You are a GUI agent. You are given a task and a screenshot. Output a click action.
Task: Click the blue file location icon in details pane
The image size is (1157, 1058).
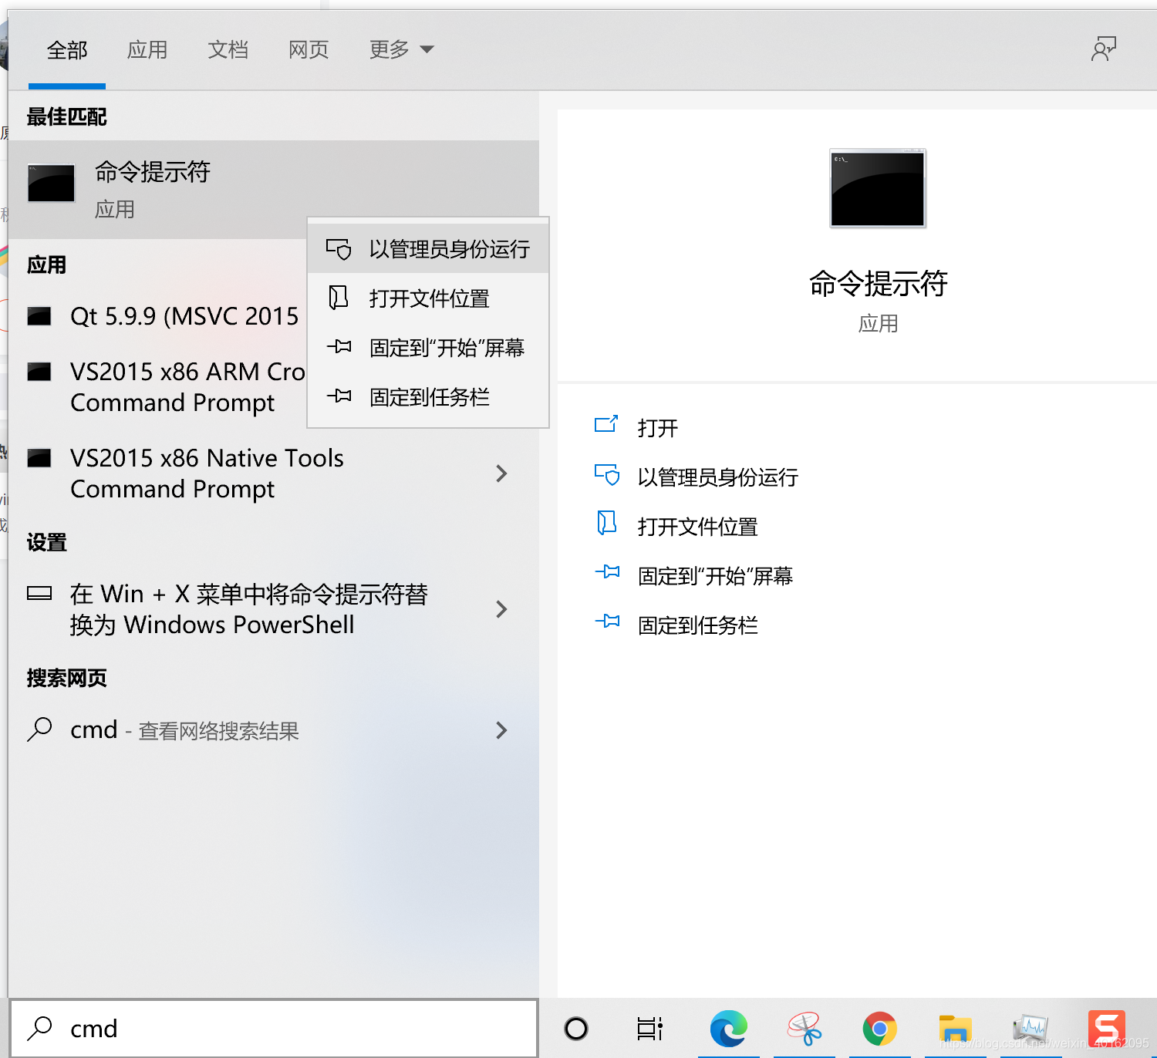point(607,523)
